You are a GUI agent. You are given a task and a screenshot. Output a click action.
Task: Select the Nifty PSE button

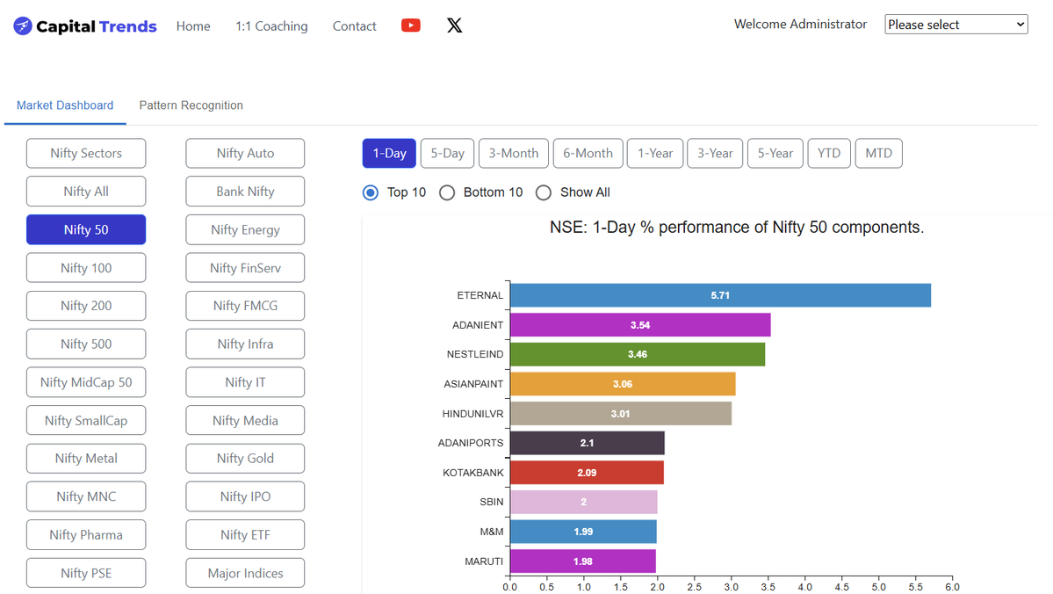click(86, 573)
